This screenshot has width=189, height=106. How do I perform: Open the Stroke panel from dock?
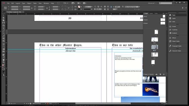tap(177, 26)
